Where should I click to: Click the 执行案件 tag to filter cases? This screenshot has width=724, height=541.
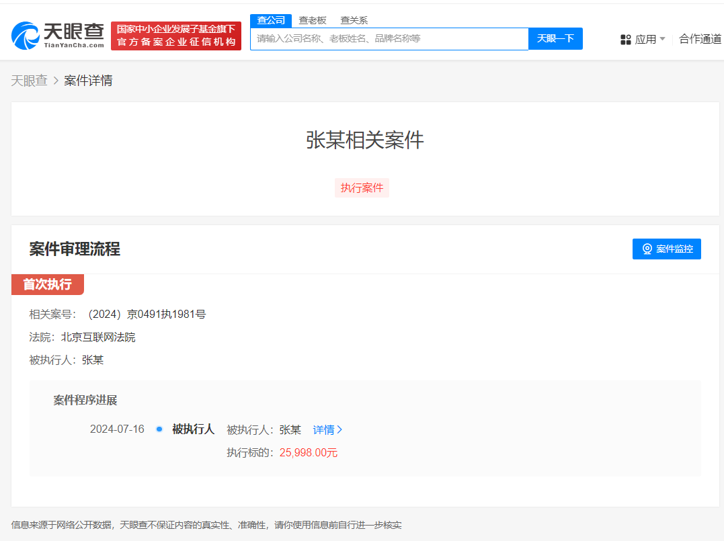[x=362, y=188]
